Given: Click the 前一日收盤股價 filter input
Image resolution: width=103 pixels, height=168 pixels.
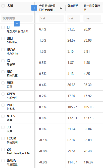Looking at the screenshot, I should (92, 18).
